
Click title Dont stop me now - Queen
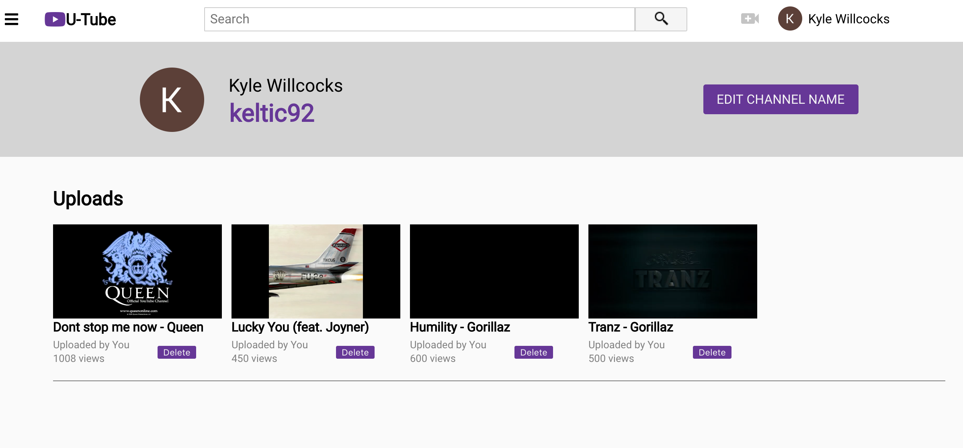click(x=128, y=327)
